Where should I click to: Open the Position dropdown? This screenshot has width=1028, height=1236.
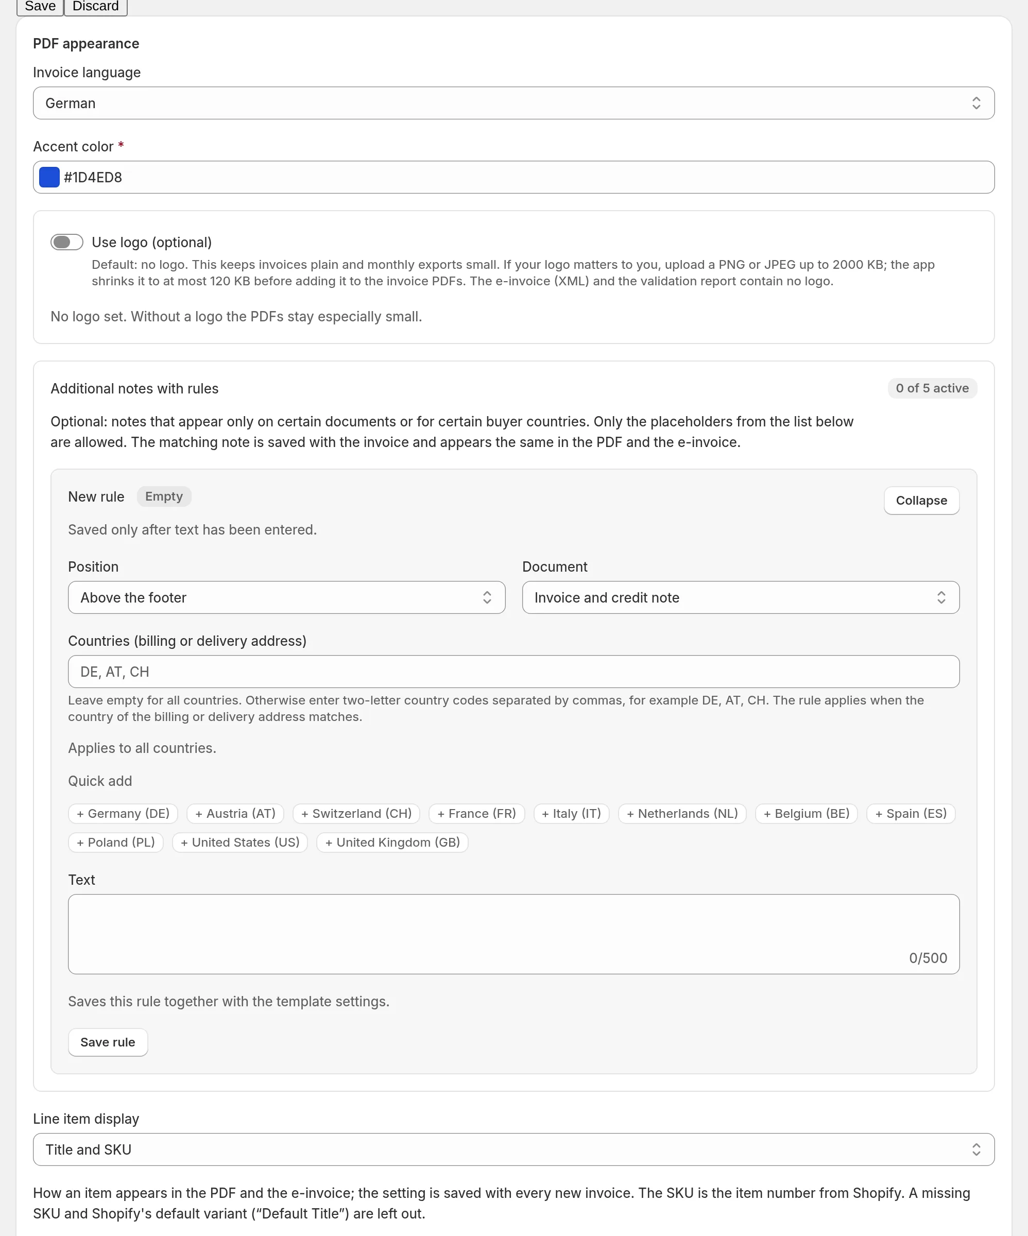tap(287, 597)
